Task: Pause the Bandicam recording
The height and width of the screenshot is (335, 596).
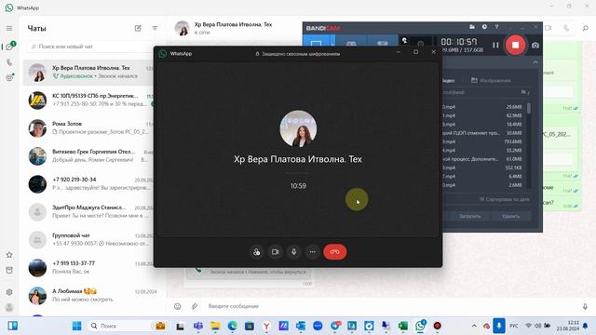Action: pyautogui.click(x=495, y=46)
